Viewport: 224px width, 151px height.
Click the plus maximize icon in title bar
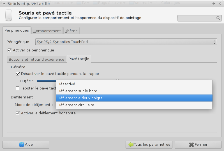pyautogui.click(x=214, y=4)
